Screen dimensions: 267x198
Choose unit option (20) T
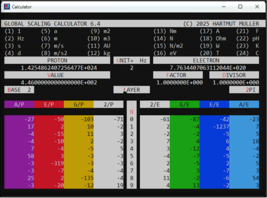pyautogui.click(x=210, y=53)
